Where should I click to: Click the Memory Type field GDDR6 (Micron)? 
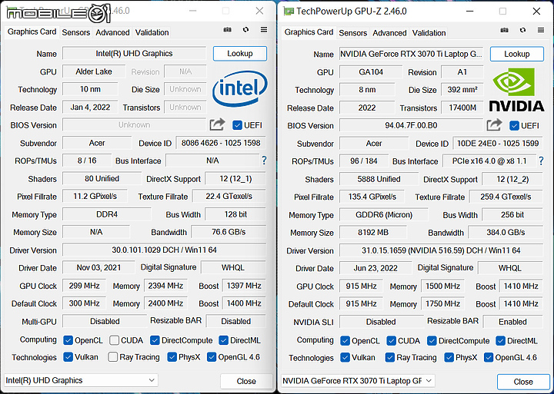384,215
